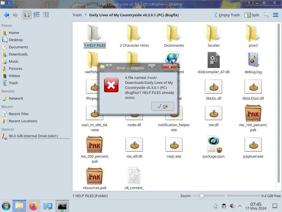This screenshot has height=212, width=282.
Task: Open the clock showing 07:45
Action: pyautogui.click(x=256, y=206)
